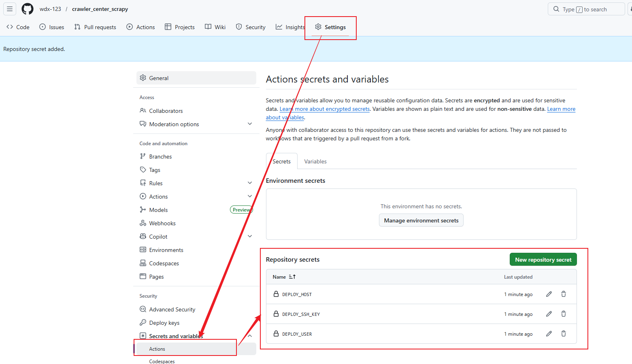Delete the DEPLOY_USER secret
632x364 pixels.
(564, 334)
